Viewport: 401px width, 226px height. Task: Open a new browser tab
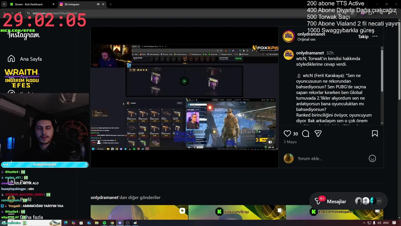click(111, 4)
